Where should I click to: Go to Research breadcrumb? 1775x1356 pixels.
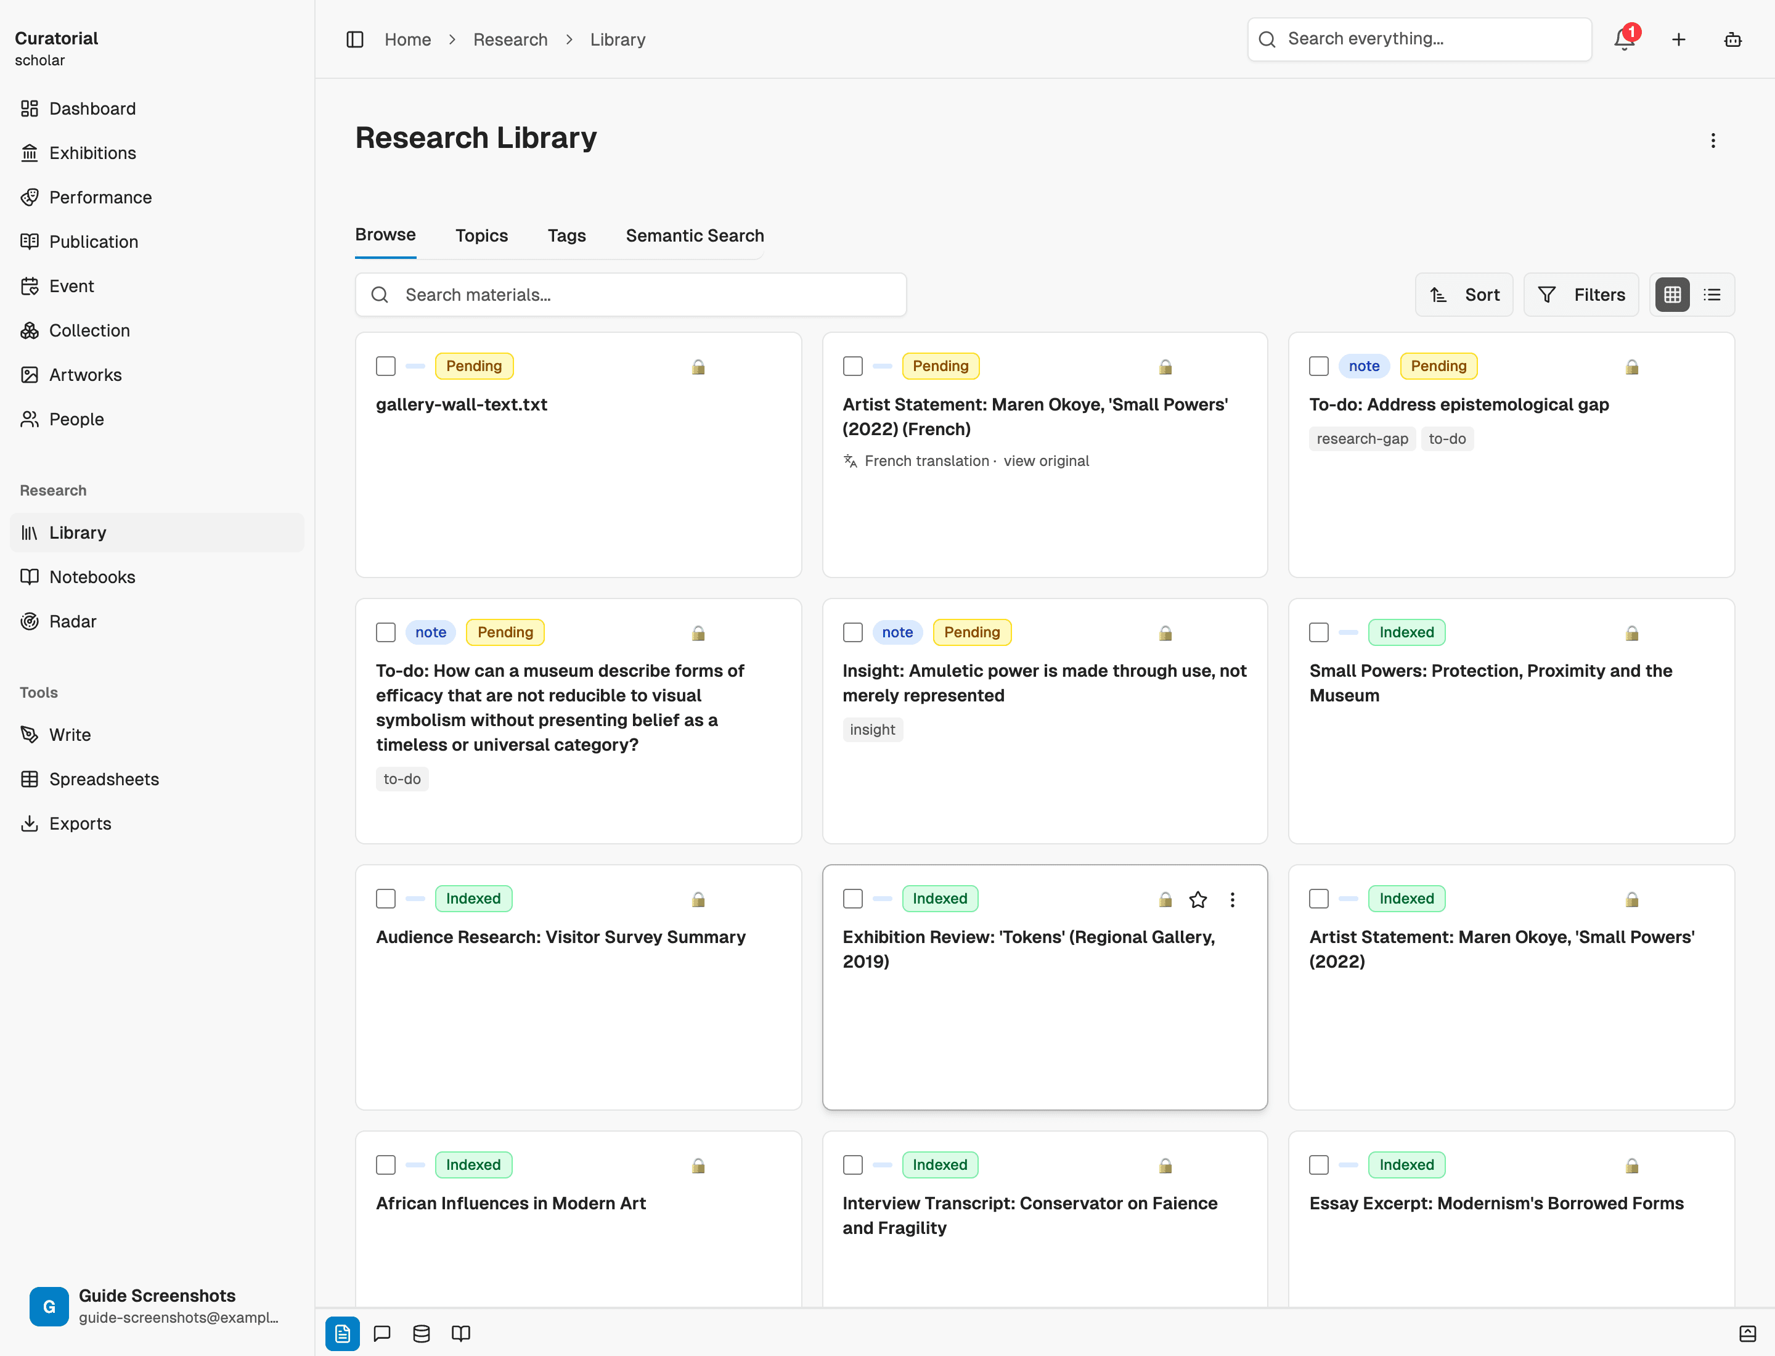click(510, 39)
